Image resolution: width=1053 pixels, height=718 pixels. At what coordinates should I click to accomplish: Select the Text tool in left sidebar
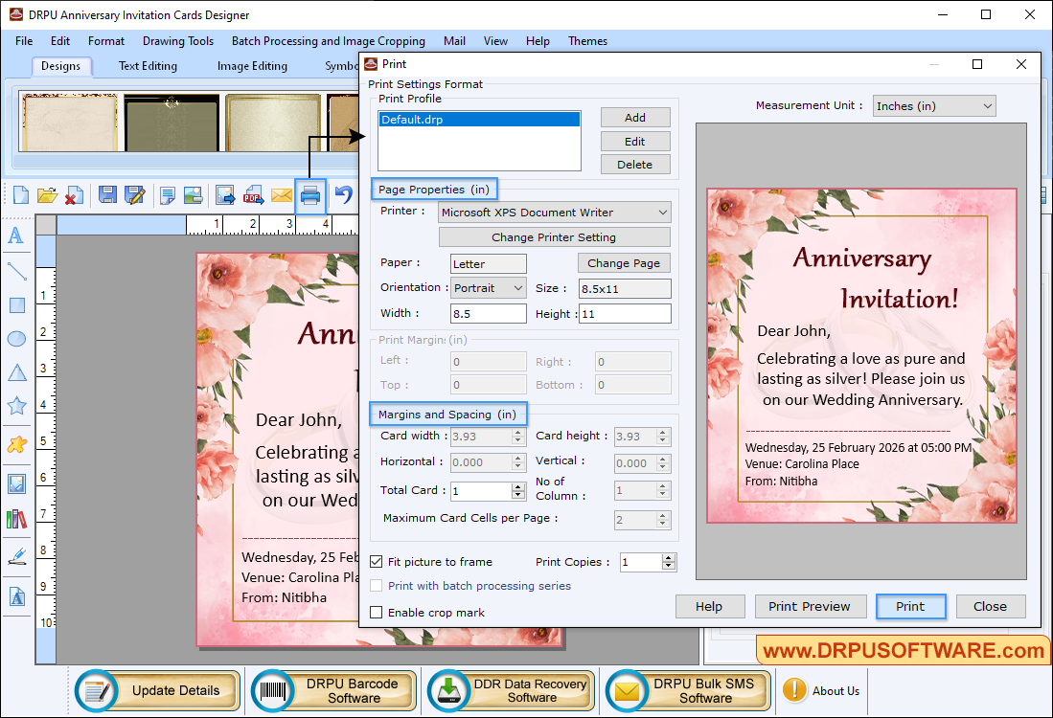point(16,236)
